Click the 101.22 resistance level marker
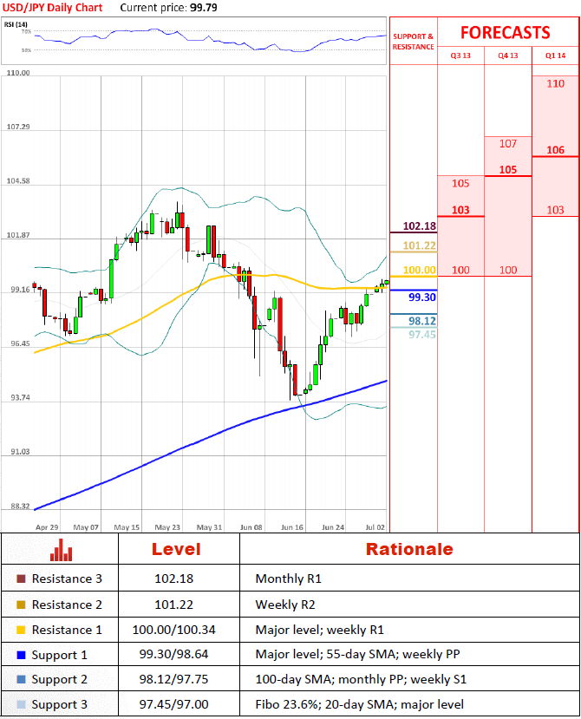 tap(419, 245)
